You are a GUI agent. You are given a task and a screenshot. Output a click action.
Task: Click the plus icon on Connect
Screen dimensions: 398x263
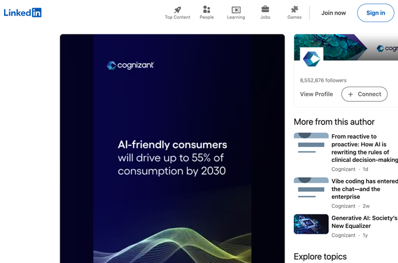point(351,94)
